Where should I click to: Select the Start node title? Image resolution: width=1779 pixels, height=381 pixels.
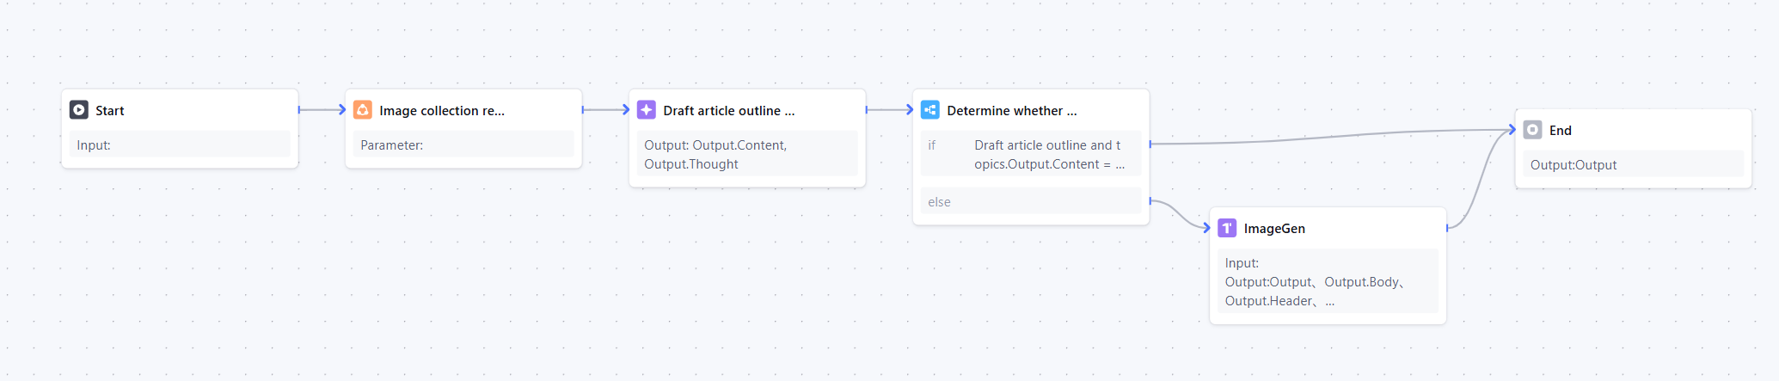[110, 111]
